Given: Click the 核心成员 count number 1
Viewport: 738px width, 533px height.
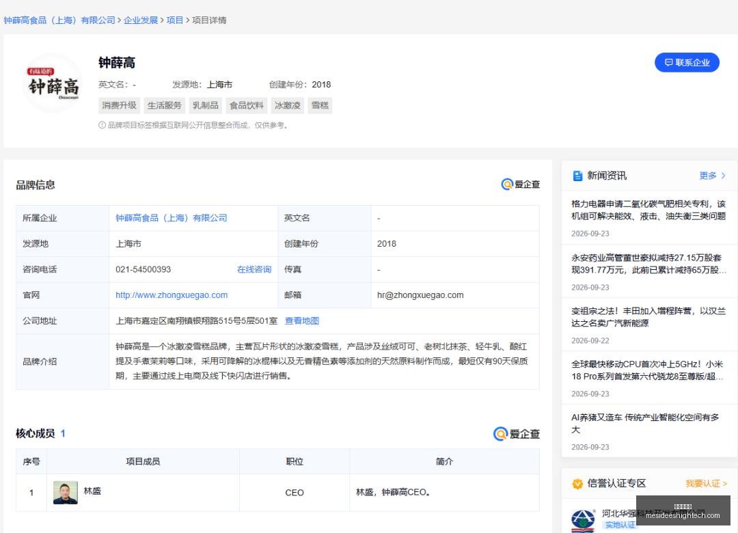Looking at the screenshot, I should pos(63,433).
